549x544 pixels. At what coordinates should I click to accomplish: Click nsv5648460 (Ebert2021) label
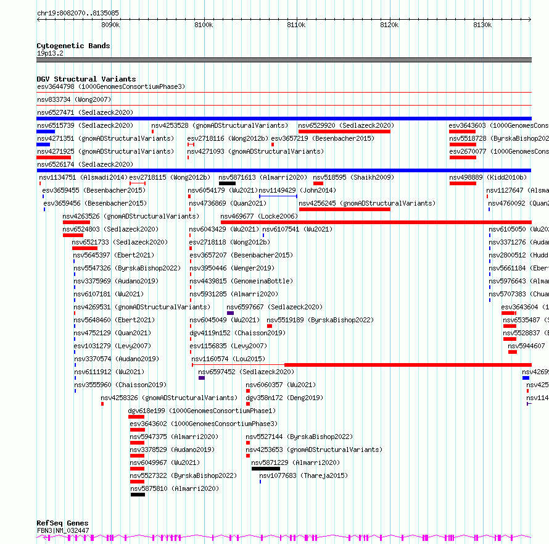pos(114,320)
